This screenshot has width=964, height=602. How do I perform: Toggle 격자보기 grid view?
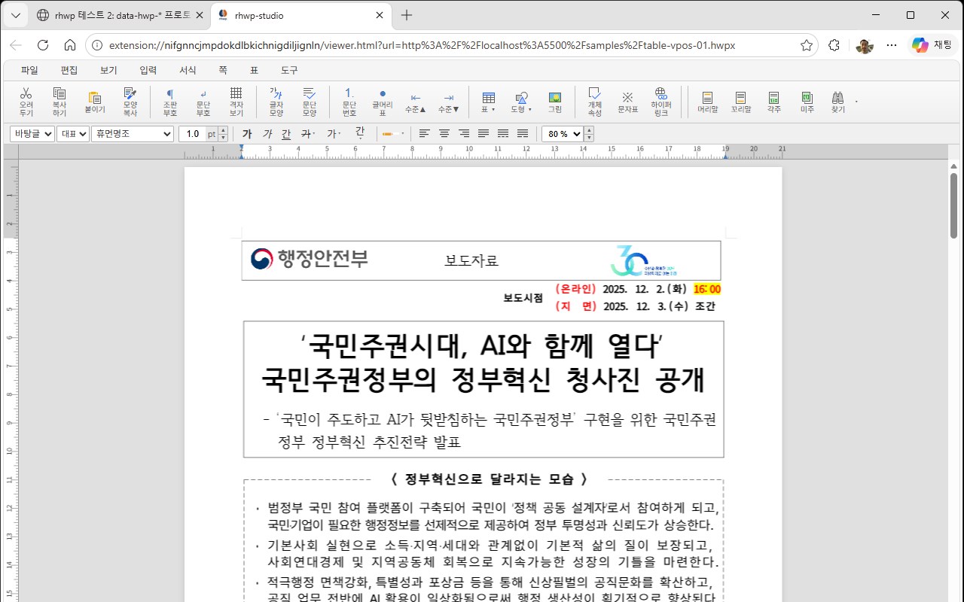click(x=236, y=102)
